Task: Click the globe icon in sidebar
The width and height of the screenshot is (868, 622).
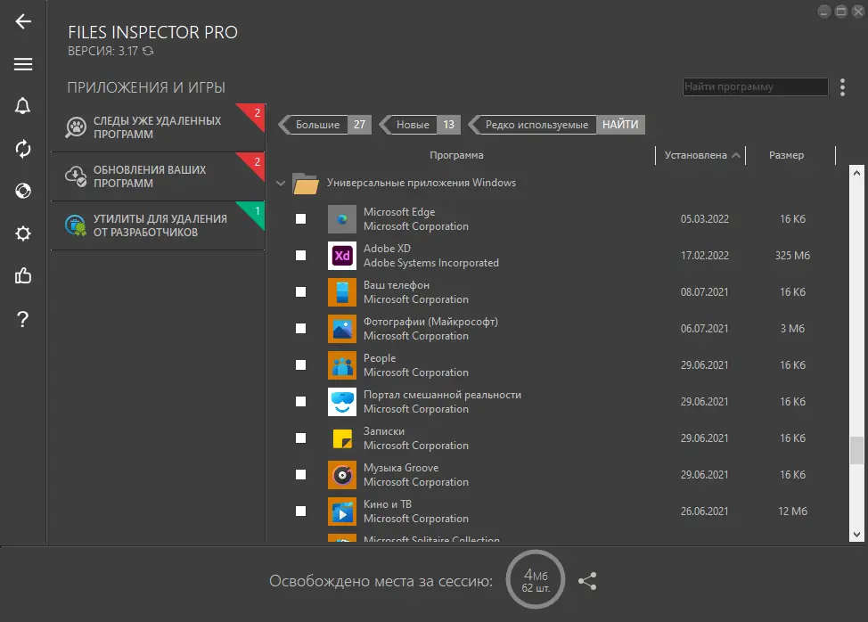Action: 22,191
